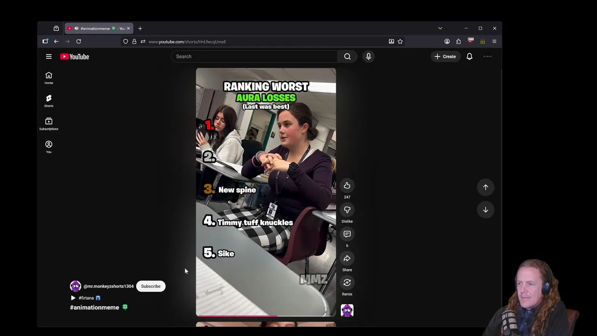597x336 pixels.
Task: Click the YouTube logo
Action: pyautogui.click(x=75, y=56)
